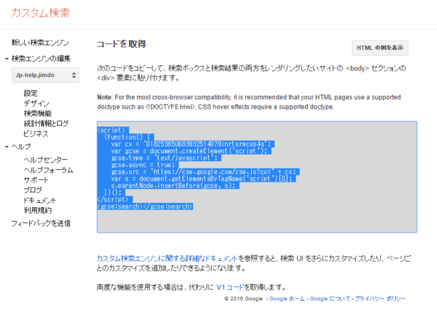Click the 'var cx =' code line

pyautogui.click(x=191, y=144)
